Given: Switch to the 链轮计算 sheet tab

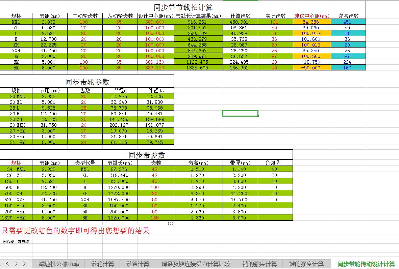Looking at the screenshot, I should [x=103, y=264].
